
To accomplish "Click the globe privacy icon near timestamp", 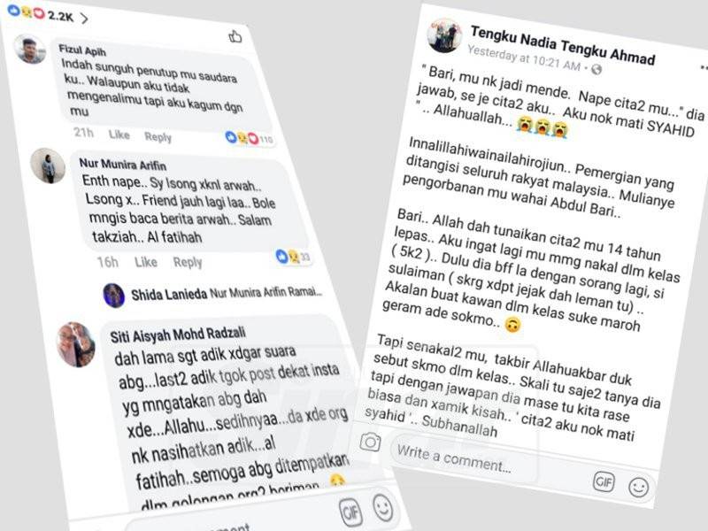I will (x=596, y=69).
